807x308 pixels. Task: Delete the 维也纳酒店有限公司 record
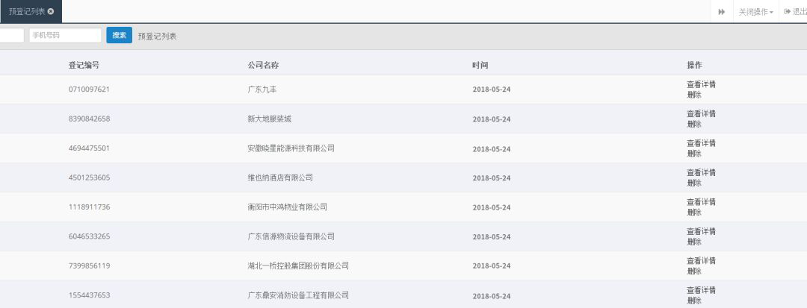tap(693, 183)
